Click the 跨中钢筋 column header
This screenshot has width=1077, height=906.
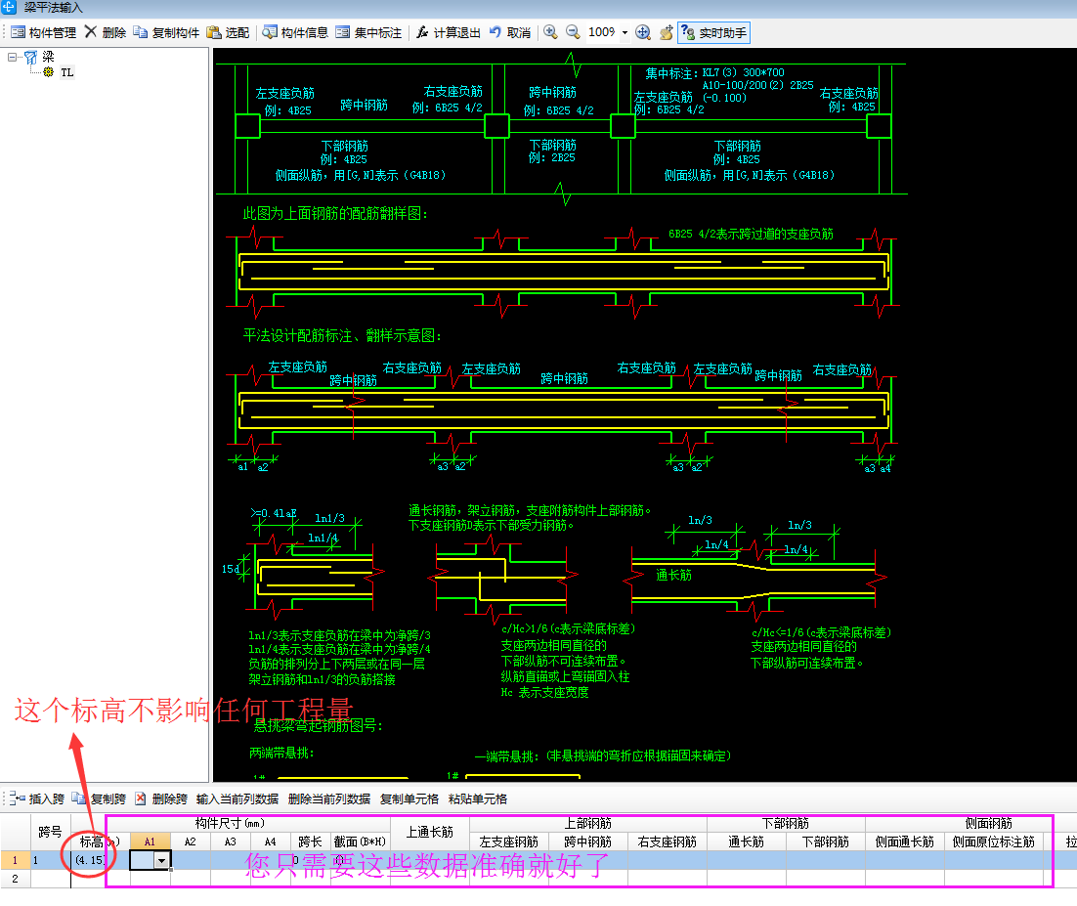point(588,841)
